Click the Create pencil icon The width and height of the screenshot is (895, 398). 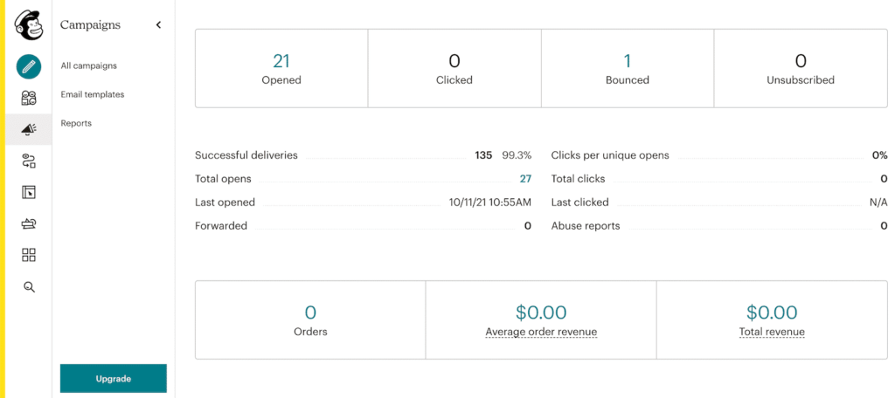click(x=29, y=66)
